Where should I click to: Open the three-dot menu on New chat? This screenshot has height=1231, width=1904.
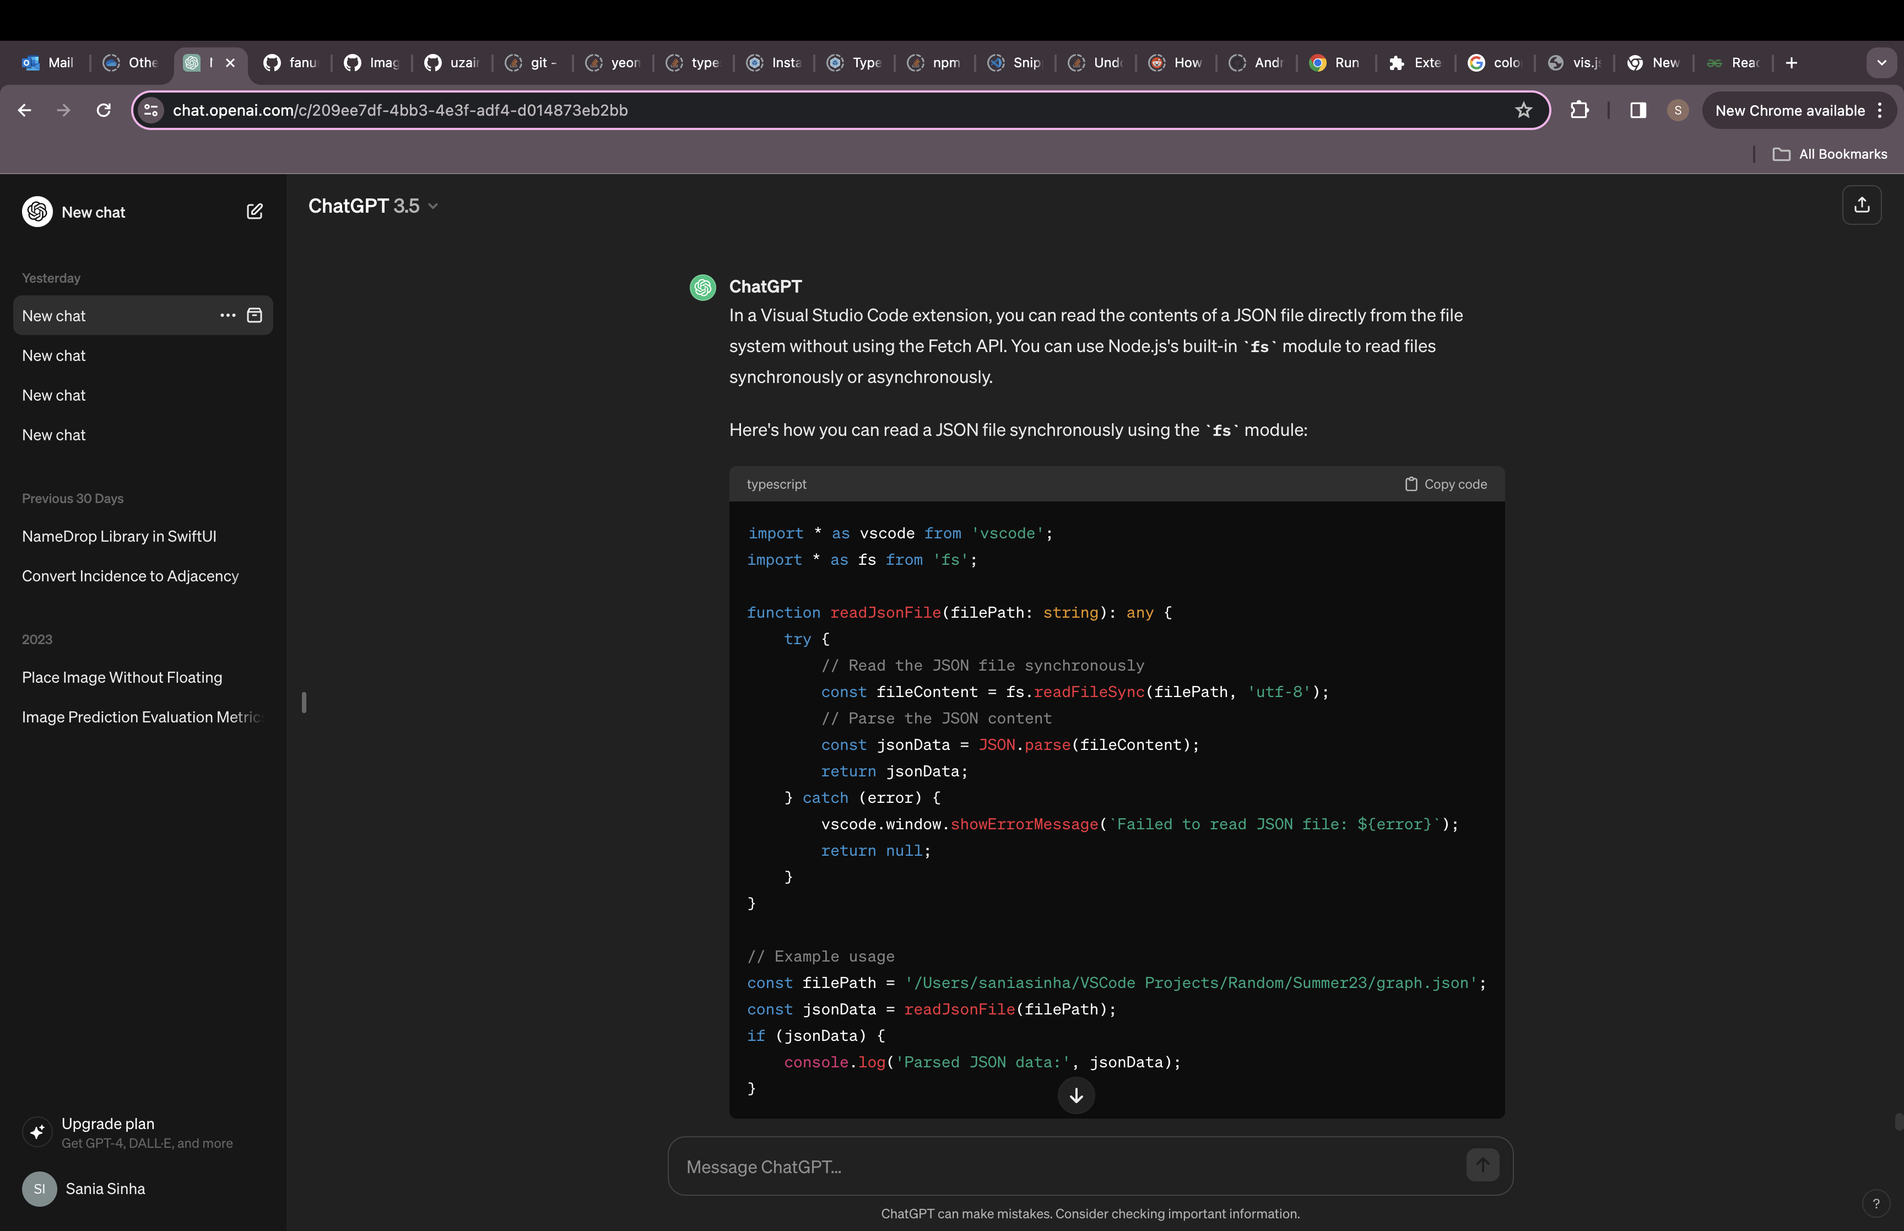[226, 315]
